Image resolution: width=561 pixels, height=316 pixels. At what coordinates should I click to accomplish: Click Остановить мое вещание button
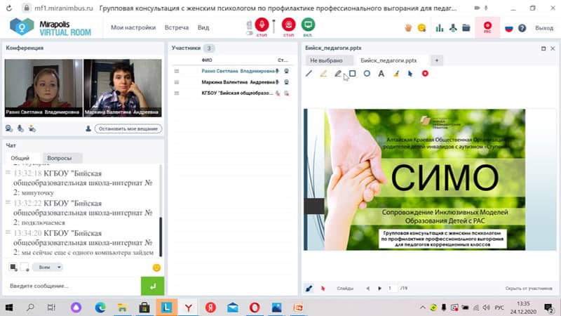pos(128,129)
